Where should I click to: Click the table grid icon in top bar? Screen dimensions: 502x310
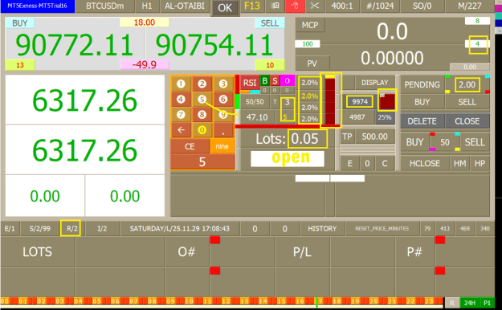pyautogui.click(x=275, y=6)
